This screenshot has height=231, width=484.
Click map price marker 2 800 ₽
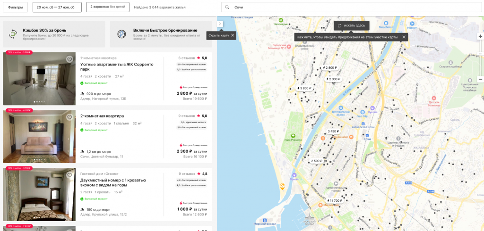click(x=329, y=68)
